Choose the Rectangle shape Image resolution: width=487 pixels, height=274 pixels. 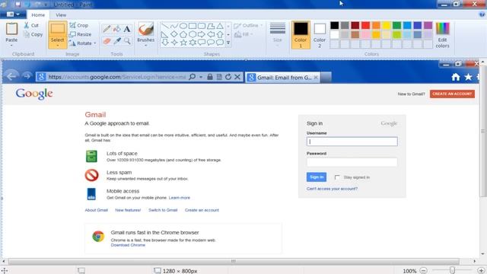pyautogui.click(x=193, y=26)
